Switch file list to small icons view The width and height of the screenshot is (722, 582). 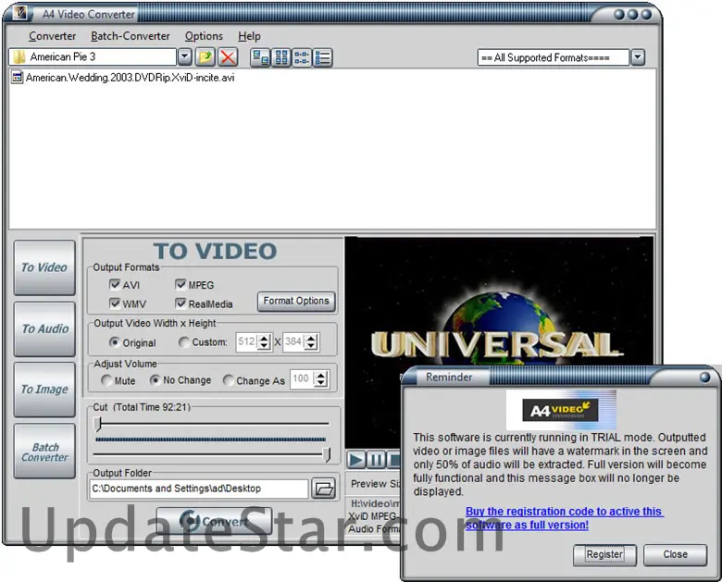click(302, 57)
